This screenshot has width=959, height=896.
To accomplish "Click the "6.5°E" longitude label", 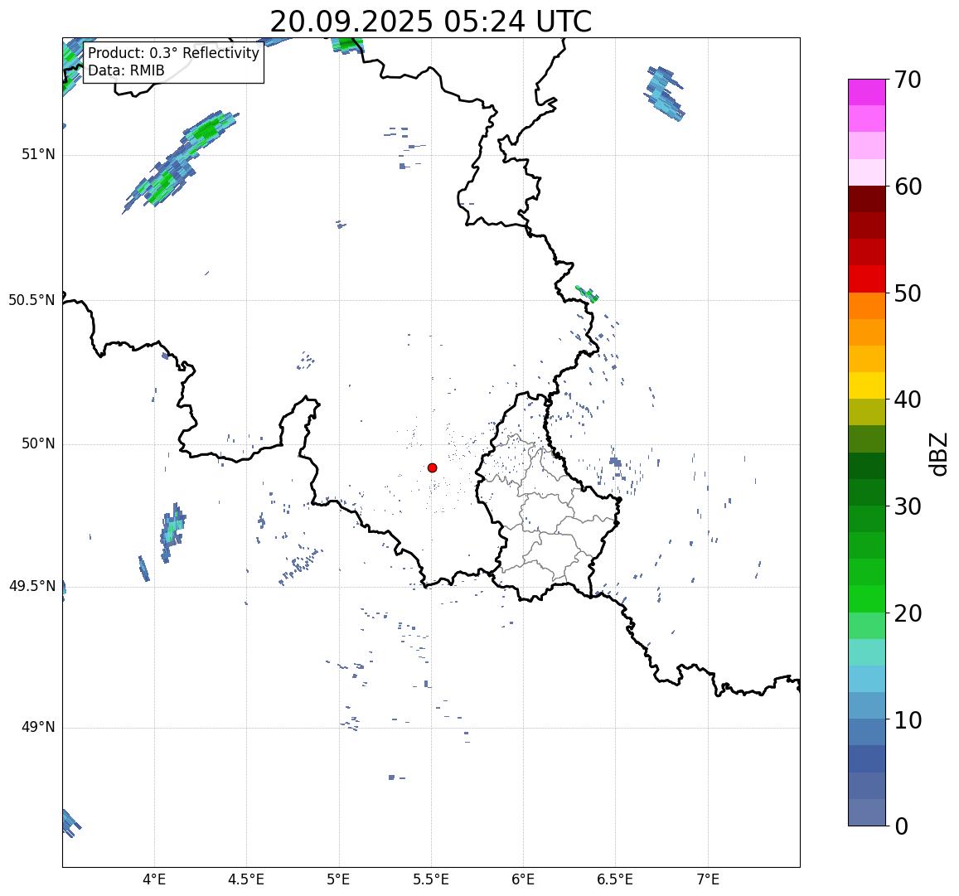I will pos(615,879).
